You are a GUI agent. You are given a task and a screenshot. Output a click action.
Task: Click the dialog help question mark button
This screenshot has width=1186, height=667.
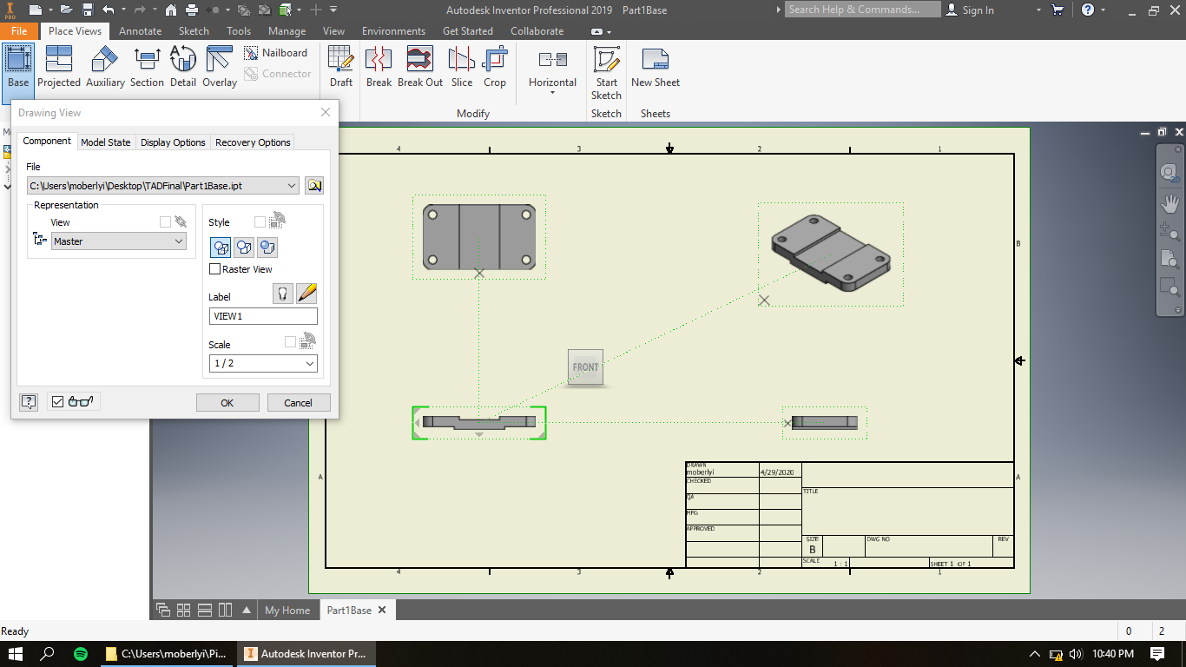coord(29,401)
